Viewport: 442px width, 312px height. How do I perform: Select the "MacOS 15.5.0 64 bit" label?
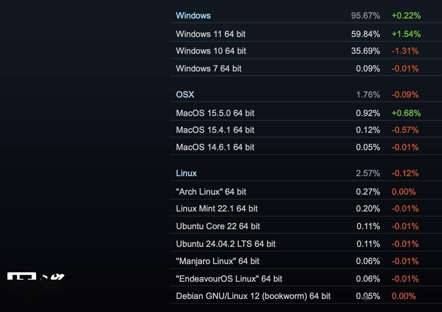tap(215, 113)
